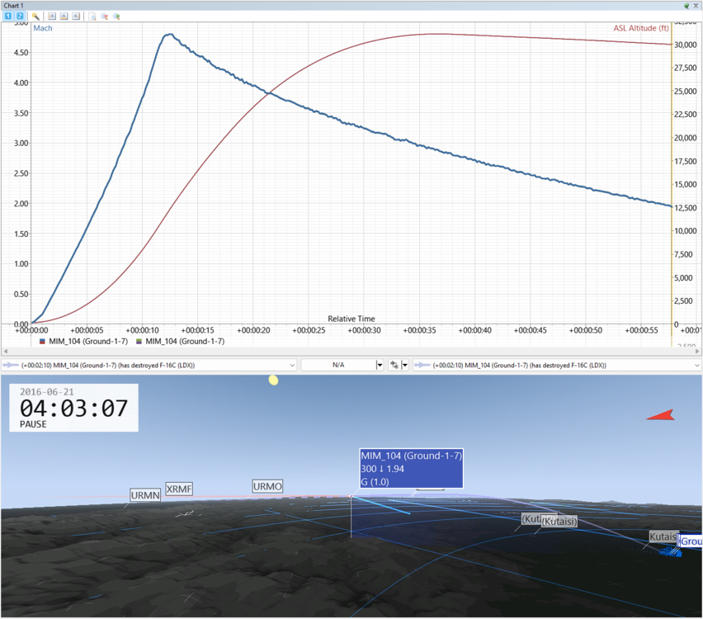Viewport: 703px width, 619px height.
Task: Click the green-purple legend swatch for MIM_104
Action: pos(139,342)
